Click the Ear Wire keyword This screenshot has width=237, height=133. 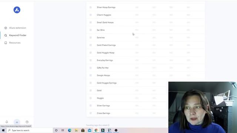pyautogui.click(x=101, y=30)
